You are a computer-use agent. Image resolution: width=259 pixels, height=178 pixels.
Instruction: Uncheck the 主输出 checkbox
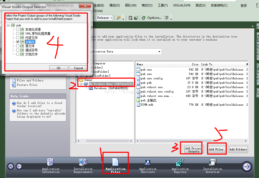(18, 42)
